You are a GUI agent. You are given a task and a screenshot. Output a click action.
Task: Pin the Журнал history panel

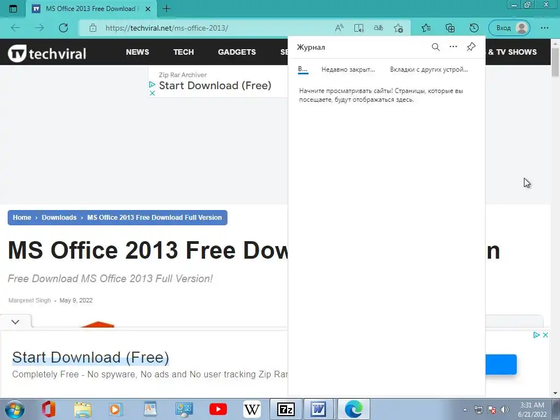click(x=471, y=47)
